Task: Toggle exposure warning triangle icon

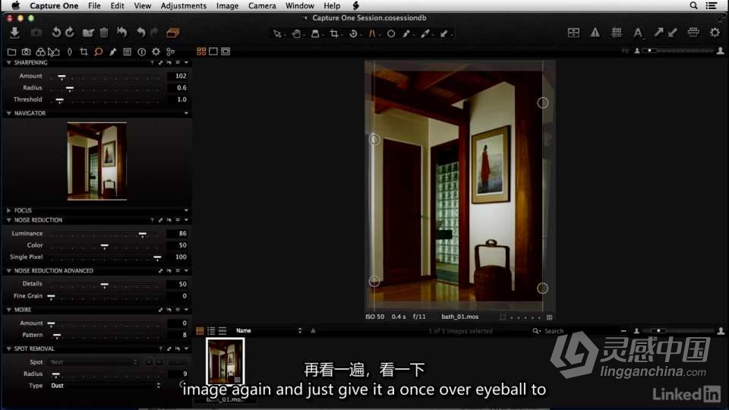Action: coord(595,33)
